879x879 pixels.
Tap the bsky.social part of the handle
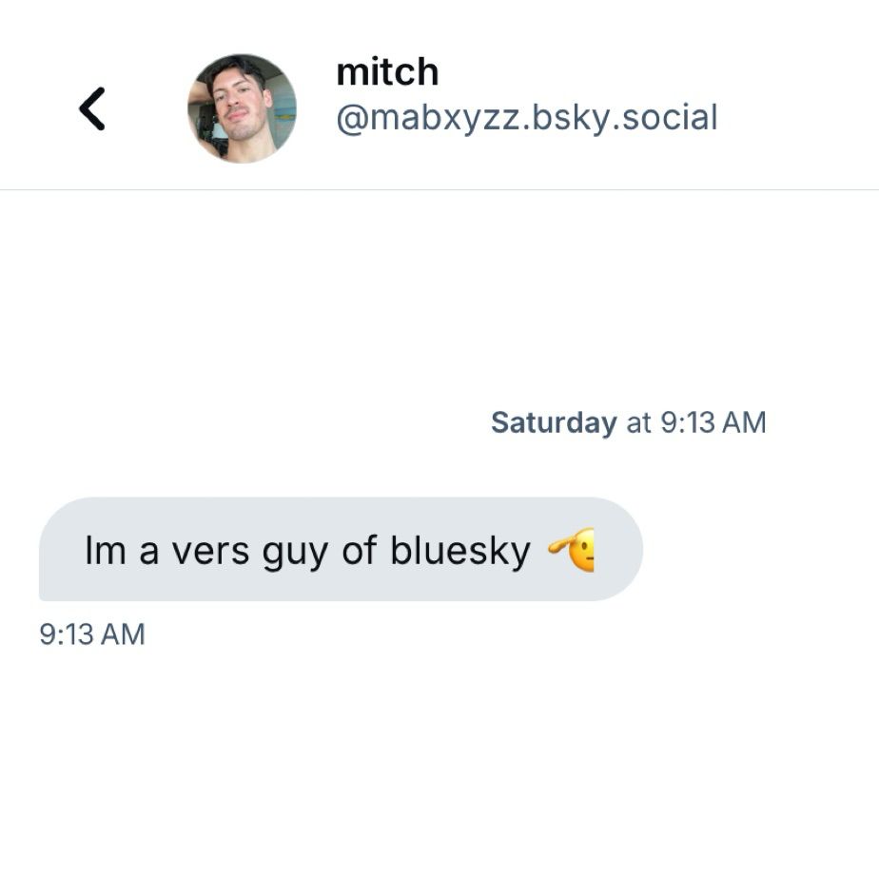[x=624, y=118]
